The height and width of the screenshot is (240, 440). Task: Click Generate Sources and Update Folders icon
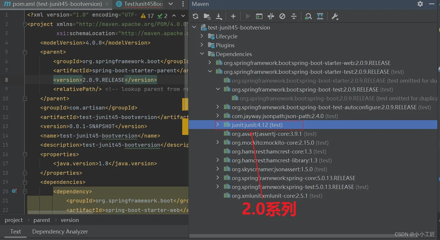207,16
